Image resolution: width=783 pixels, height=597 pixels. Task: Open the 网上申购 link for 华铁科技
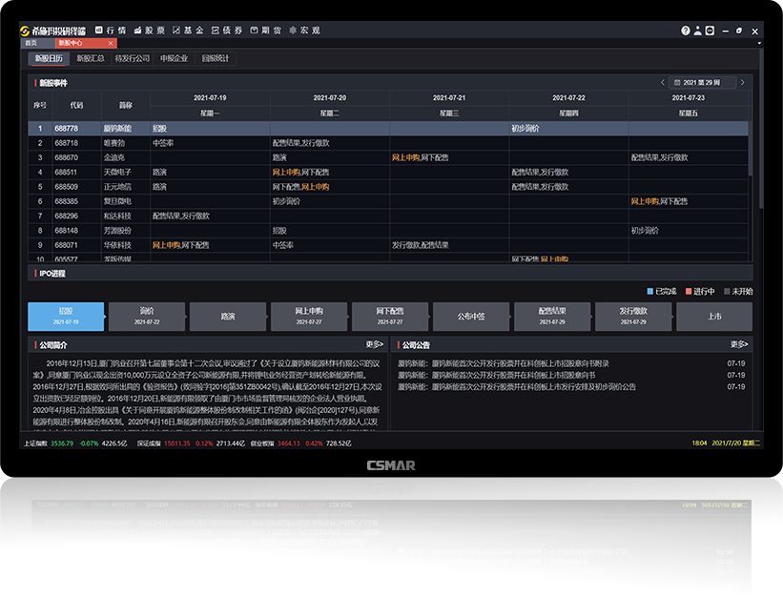[x=168, y=245]
